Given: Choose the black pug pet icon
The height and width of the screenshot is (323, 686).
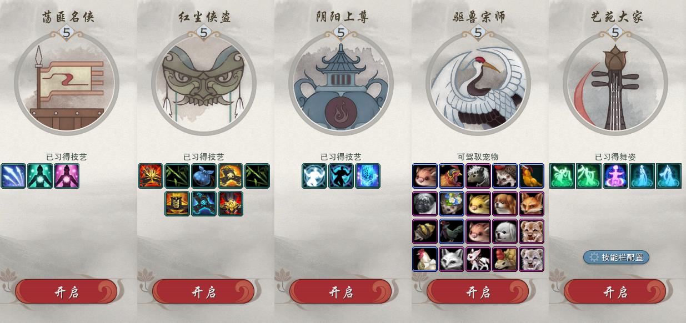Looking at the screenshot, I should tap(425, 204).
